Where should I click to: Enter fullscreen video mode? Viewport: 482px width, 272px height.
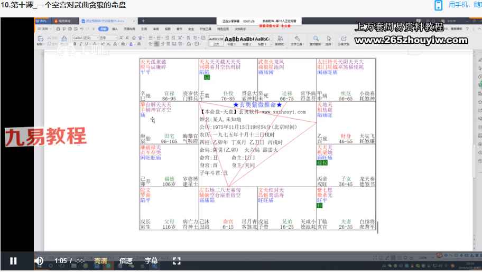(177, 260)
